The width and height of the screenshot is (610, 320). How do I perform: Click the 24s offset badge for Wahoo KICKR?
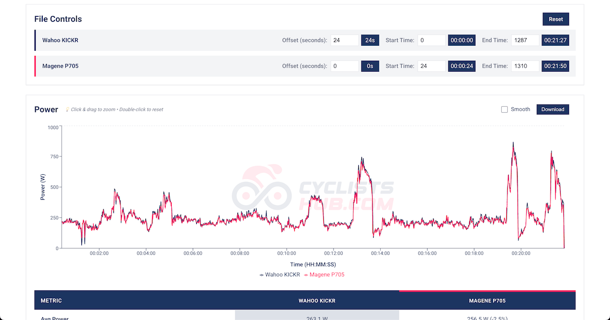click(x=370, y=40)
